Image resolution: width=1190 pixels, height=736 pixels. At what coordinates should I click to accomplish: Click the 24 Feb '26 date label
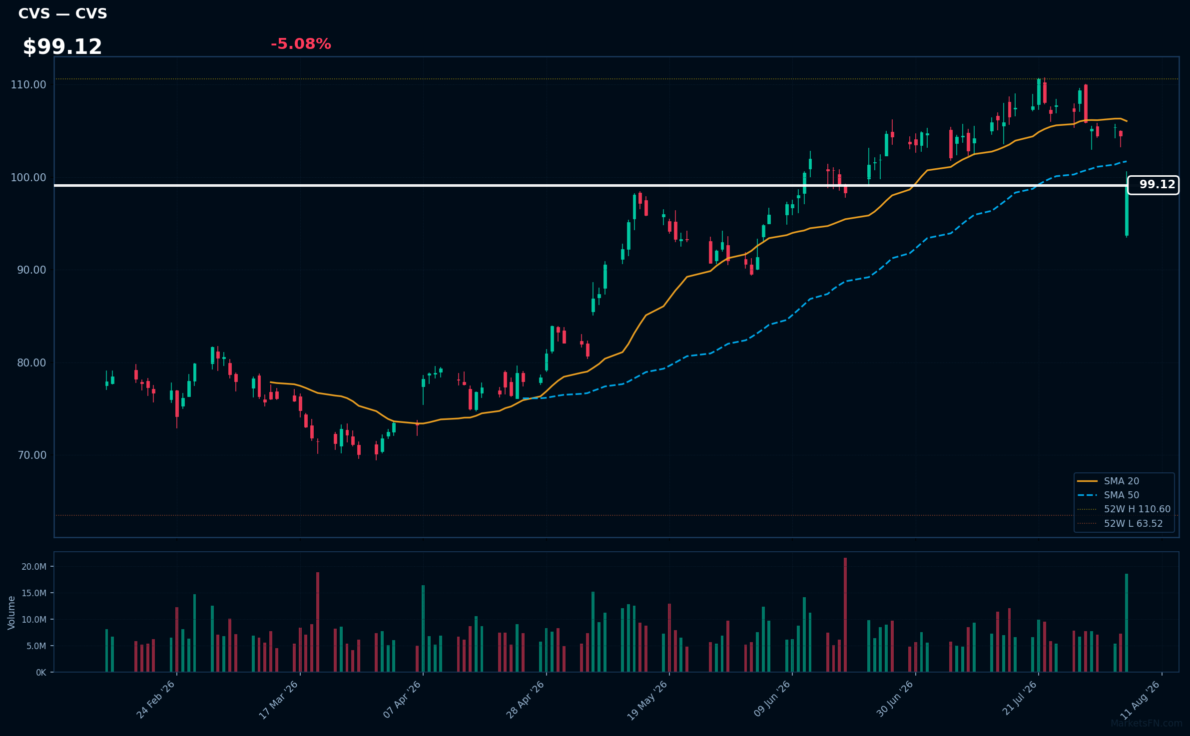[156, 700]
